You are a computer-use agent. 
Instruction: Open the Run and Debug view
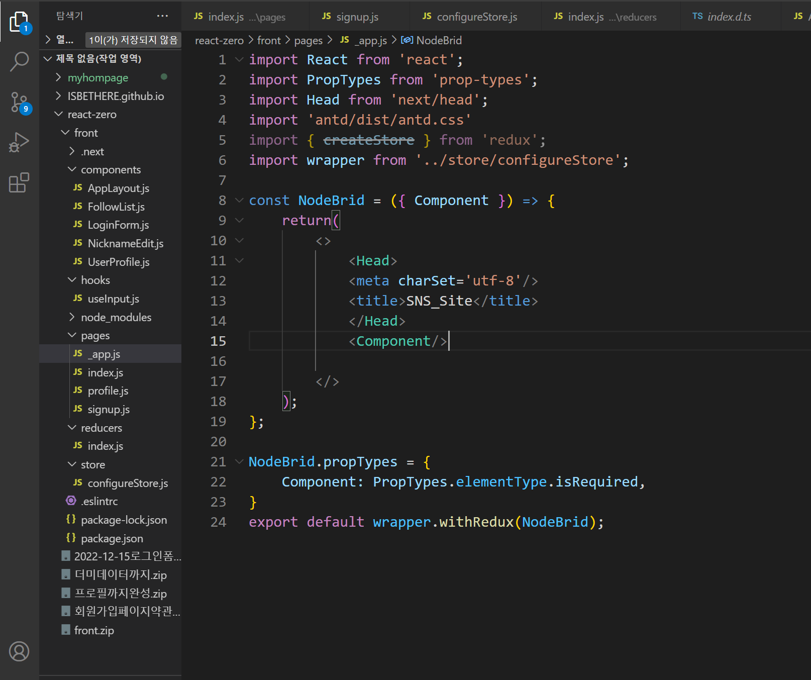pyautogui.click(x=19, y=143)
